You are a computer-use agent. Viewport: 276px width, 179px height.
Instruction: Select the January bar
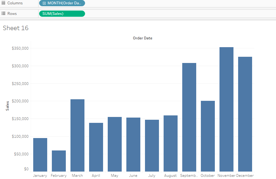(x=40, y=155)
